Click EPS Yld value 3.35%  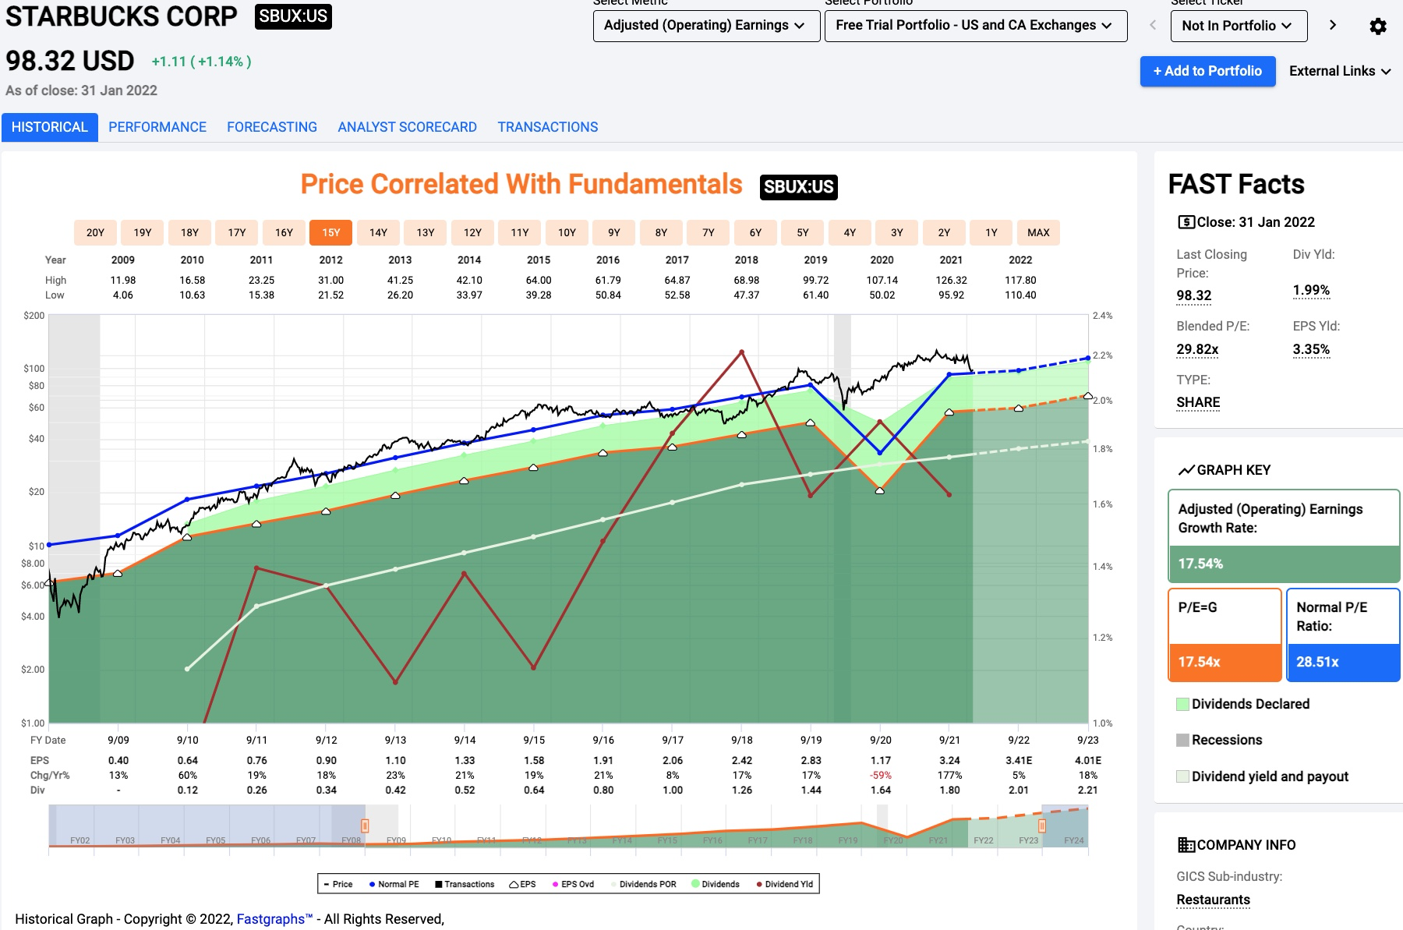(1311, 349)
